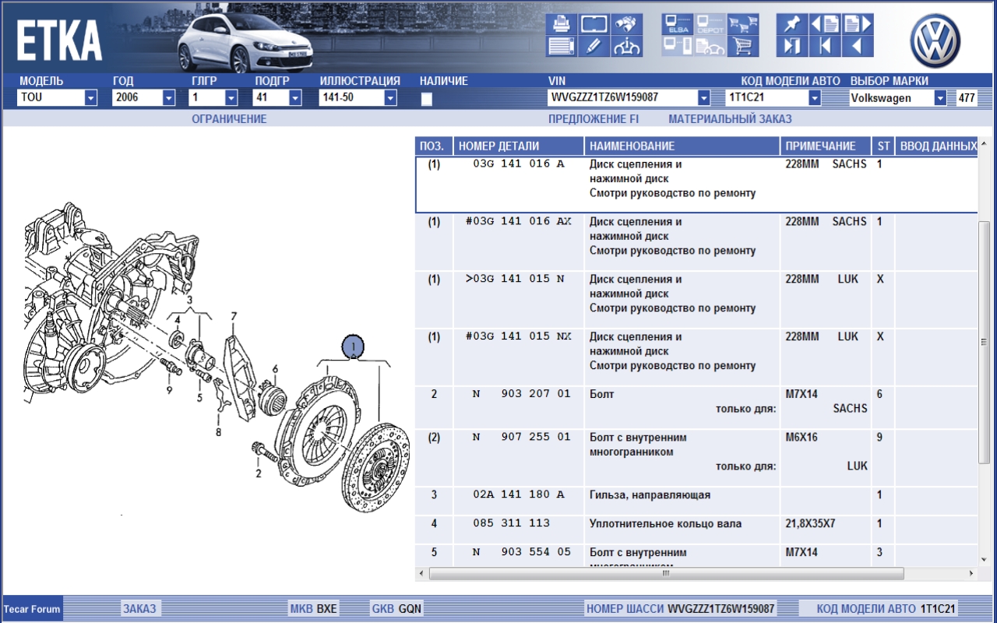This screenshot has height=623, width=997.
Task: Open the single shopping cart icon
Action: (743, 46)
